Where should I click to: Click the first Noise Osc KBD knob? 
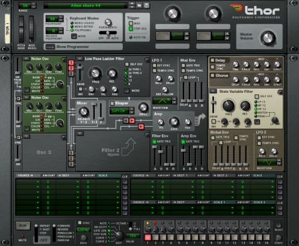point(30,67)
